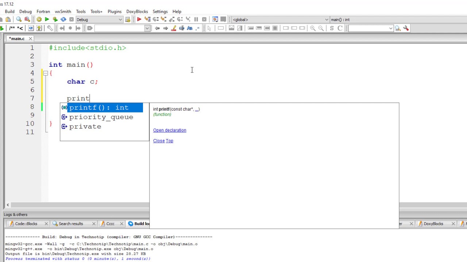The height and width of the screenshot is (262, 467).
Task: Click the Doxygen line comment *< icon
Action: tap(20, 28)
